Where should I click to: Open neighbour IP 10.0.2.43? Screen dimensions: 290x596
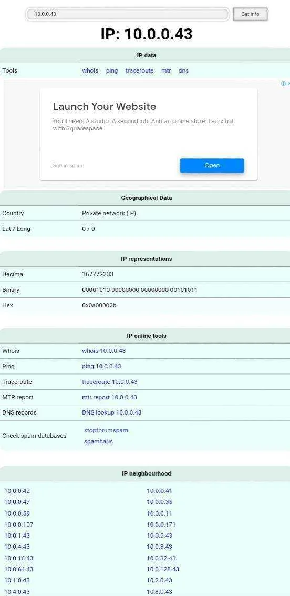[159, 536]
